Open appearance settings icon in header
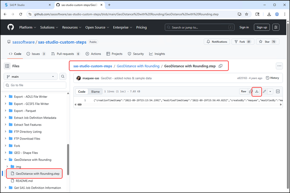Viewport: 290px width, 193px height. 276,27
